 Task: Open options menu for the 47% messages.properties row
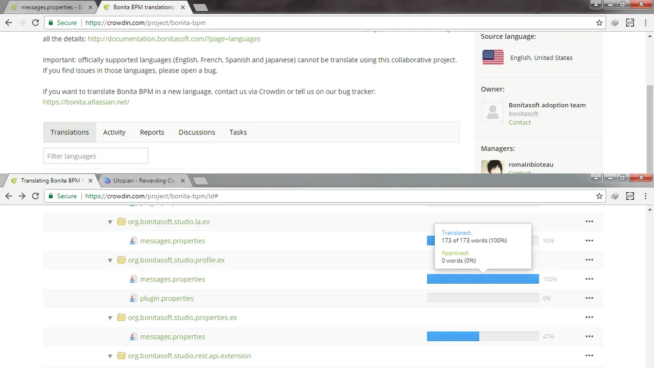589,337
